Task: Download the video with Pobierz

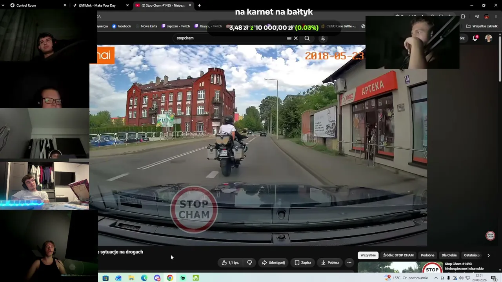Action: 330,262
